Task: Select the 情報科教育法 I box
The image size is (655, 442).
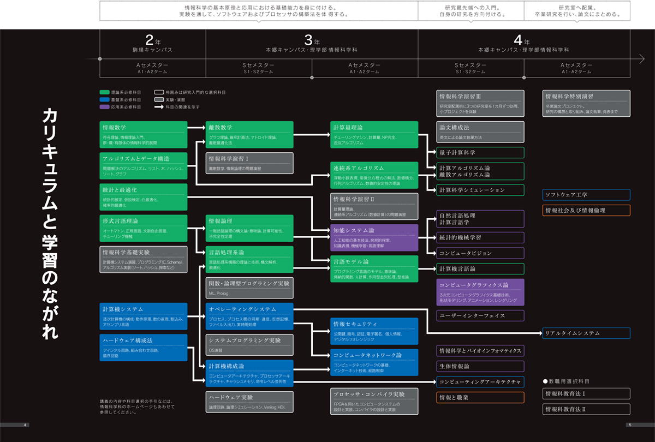Action: [587, 393]
